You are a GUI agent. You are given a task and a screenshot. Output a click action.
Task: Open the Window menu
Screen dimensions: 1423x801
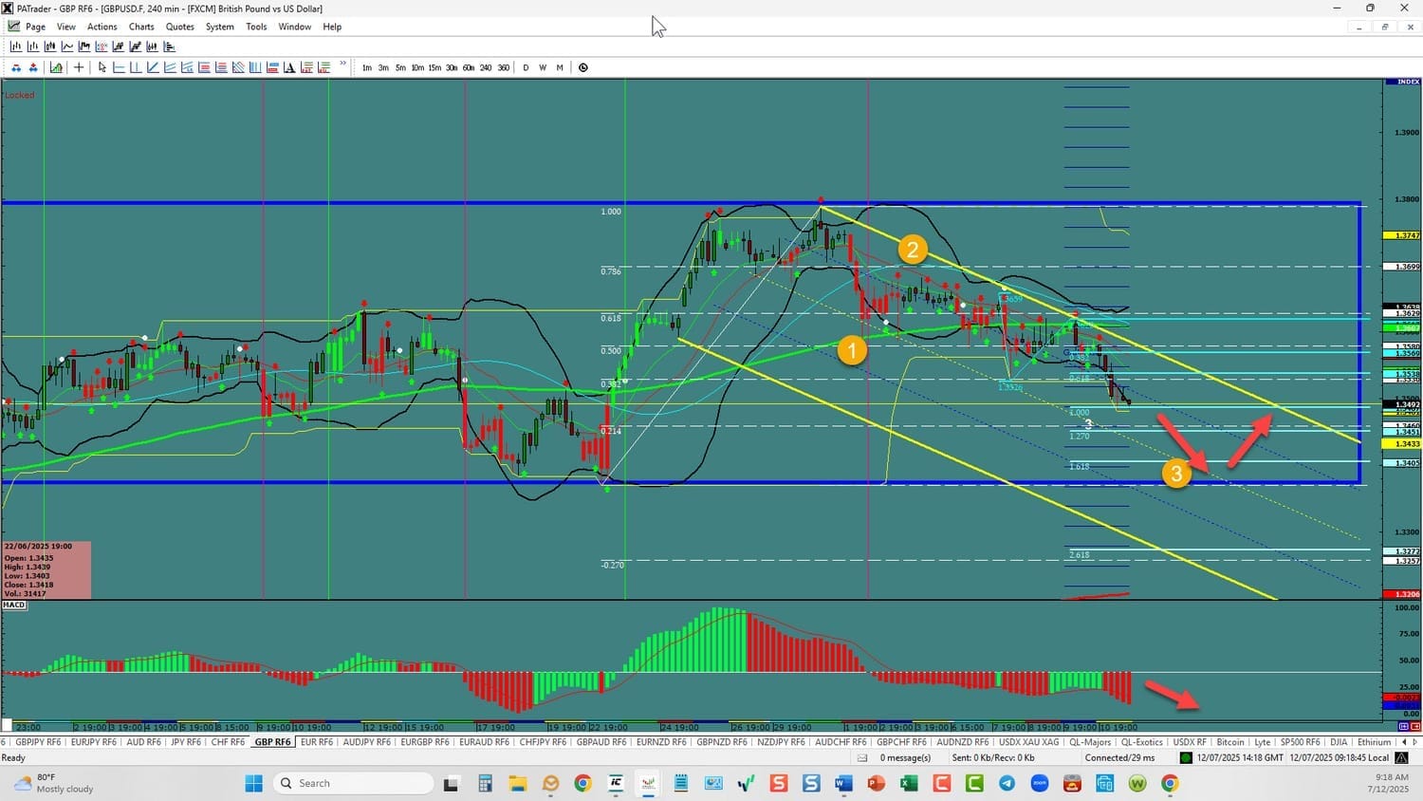(x=295, y=27)
